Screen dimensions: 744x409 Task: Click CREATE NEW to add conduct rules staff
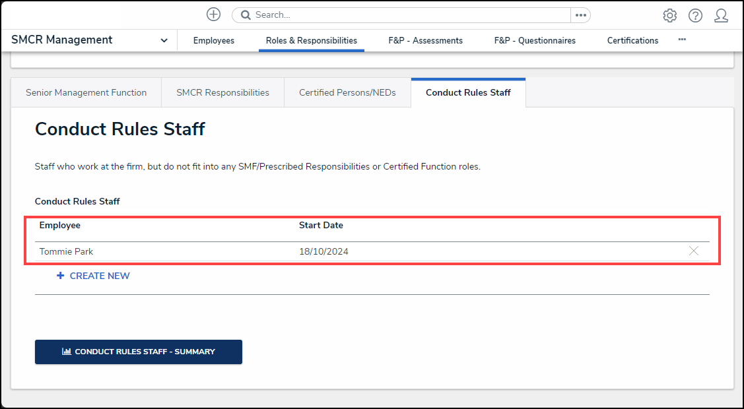click(100, 276)
